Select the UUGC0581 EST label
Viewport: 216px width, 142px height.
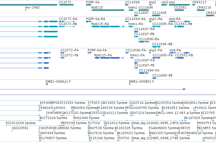[20, 128]
